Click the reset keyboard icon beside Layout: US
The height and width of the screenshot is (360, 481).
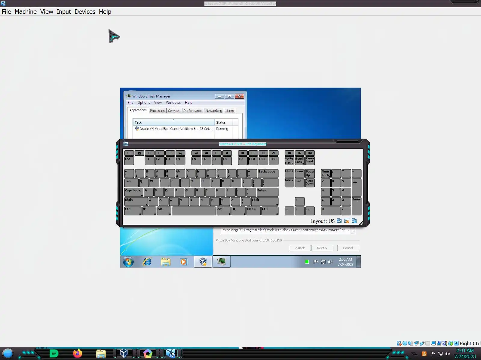(354, 221)
